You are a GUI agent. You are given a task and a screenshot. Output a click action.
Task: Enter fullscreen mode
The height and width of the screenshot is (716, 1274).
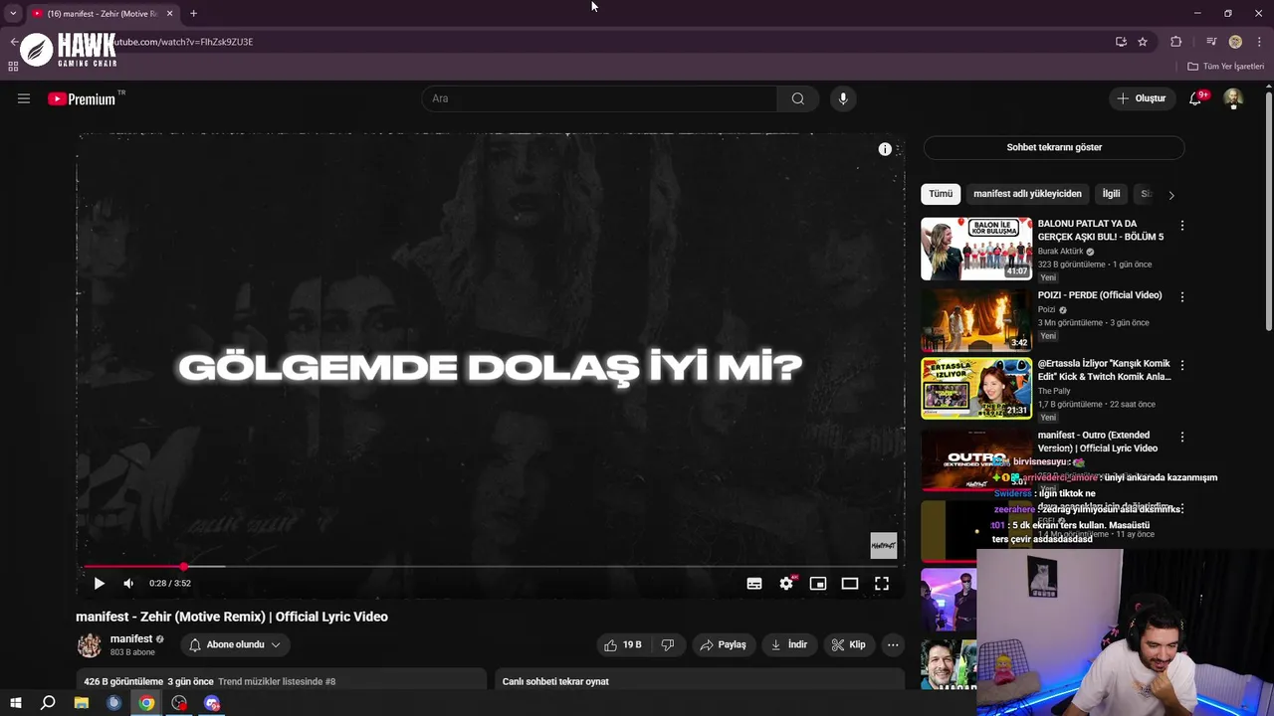click(882, 584)
